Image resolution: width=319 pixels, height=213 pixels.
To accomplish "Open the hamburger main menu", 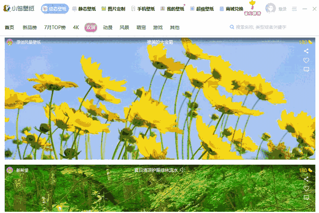I will click(294, 9).
